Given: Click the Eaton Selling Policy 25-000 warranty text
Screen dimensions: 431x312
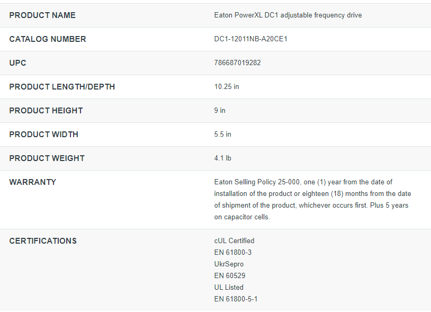Looking at the screenshot, I should (312, 199).
